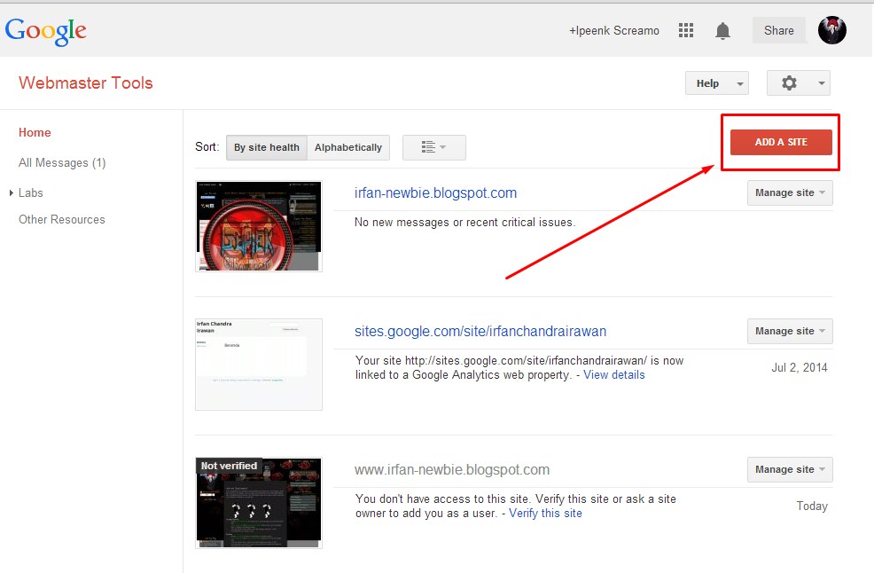Open Manage site for irfan-newbie.blogspot.com
This screenshot has width=874, height=573.
tap(790, 192)
